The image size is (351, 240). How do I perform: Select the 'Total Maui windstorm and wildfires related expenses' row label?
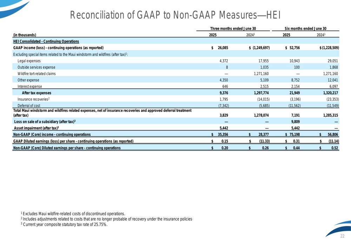[102, 113]
